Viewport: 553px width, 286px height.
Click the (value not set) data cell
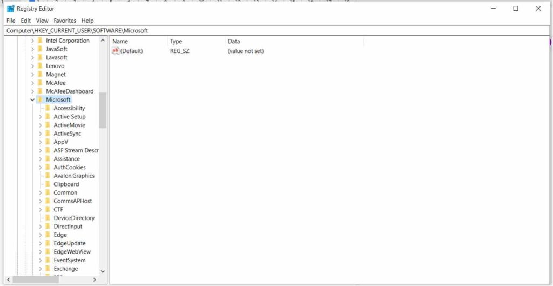coord(246,51)
